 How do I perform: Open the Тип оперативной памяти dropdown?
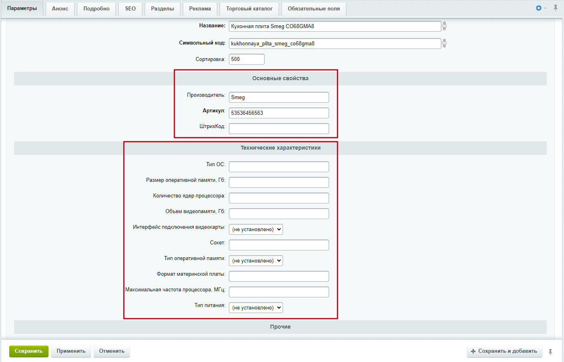click(x=256, y=261)
